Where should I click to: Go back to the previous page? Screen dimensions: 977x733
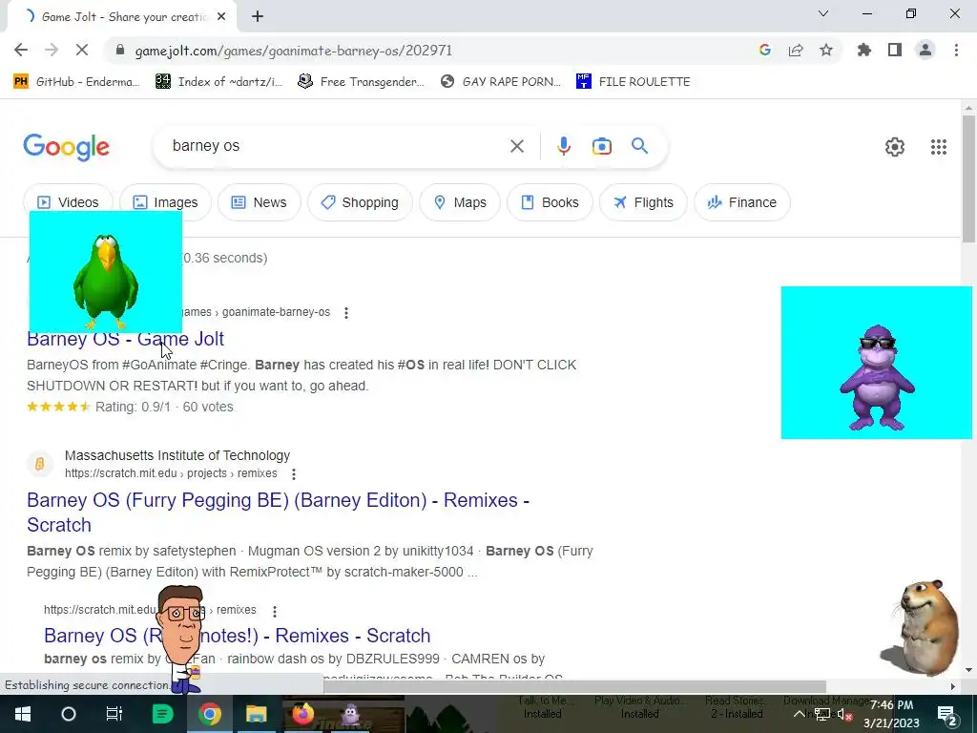21,51
